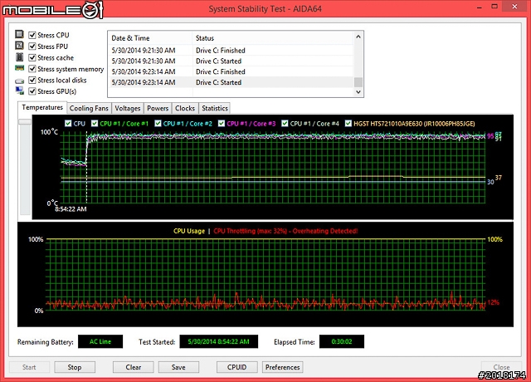Hide the CPU temperature graph line
Image resolution: width=531 pixels, height=382 pixels.
[68, 124]
